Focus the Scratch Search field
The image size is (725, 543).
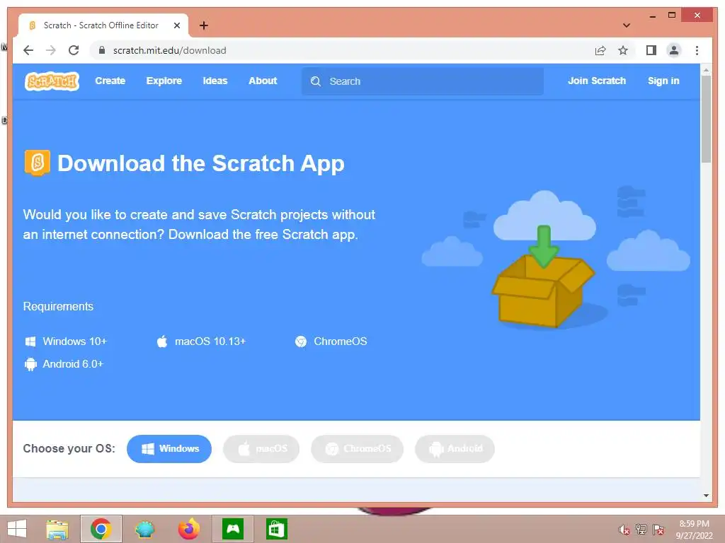(x=423, y=81)
